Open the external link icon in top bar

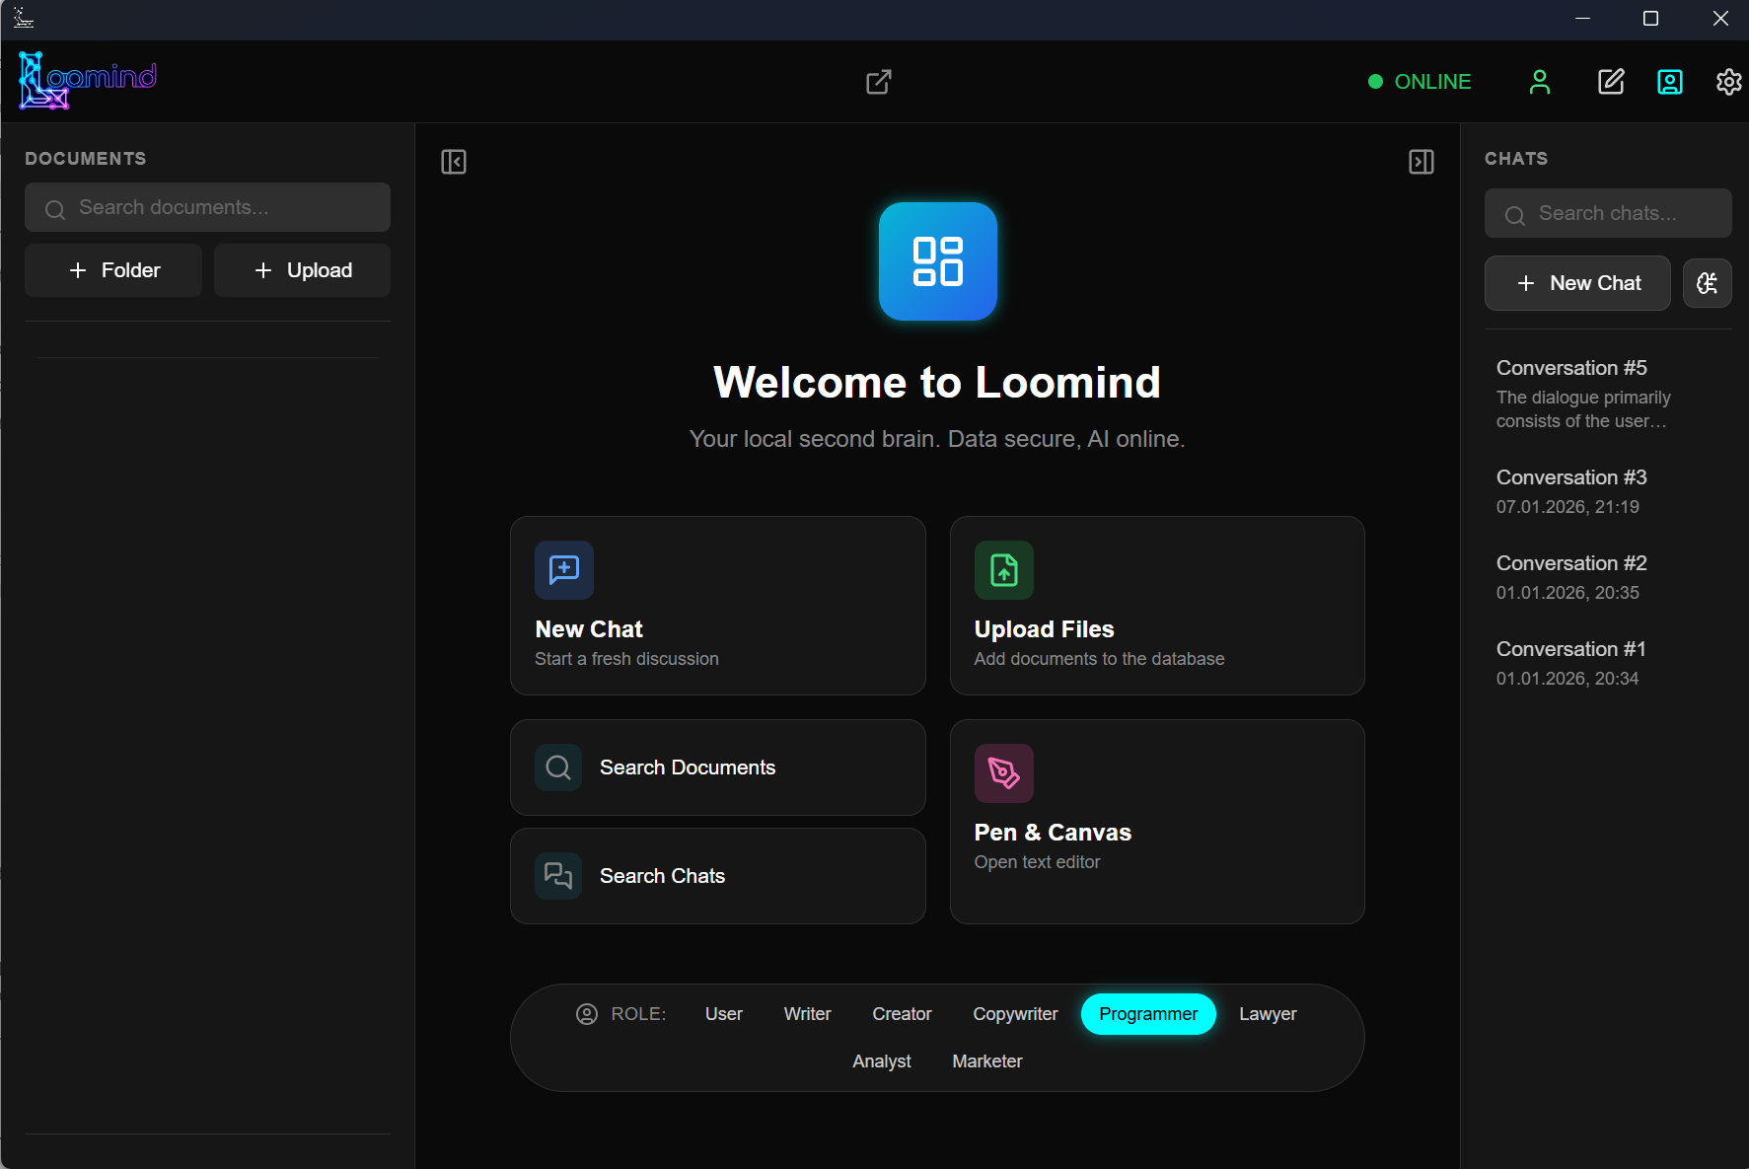click(x=878, y=82)
